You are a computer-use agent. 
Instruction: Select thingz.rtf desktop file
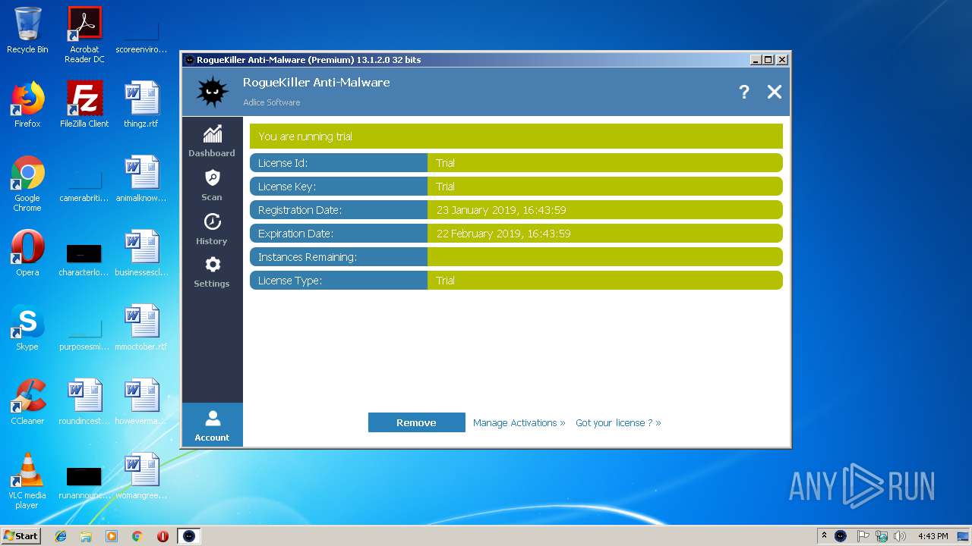tap(141, 105)
